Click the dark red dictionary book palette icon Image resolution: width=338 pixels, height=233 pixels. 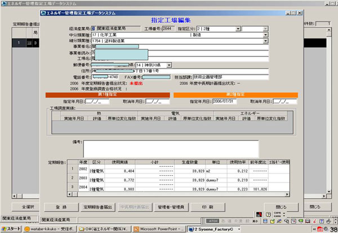[x=308, y=221]
